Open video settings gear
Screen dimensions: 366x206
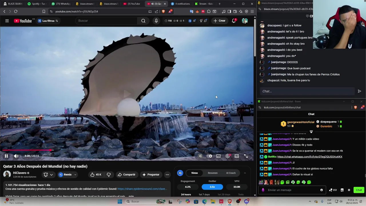tap(228, 156)
